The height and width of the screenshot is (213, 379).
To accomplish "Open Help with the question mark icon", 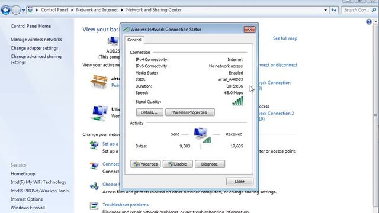I will pos(368,22).
